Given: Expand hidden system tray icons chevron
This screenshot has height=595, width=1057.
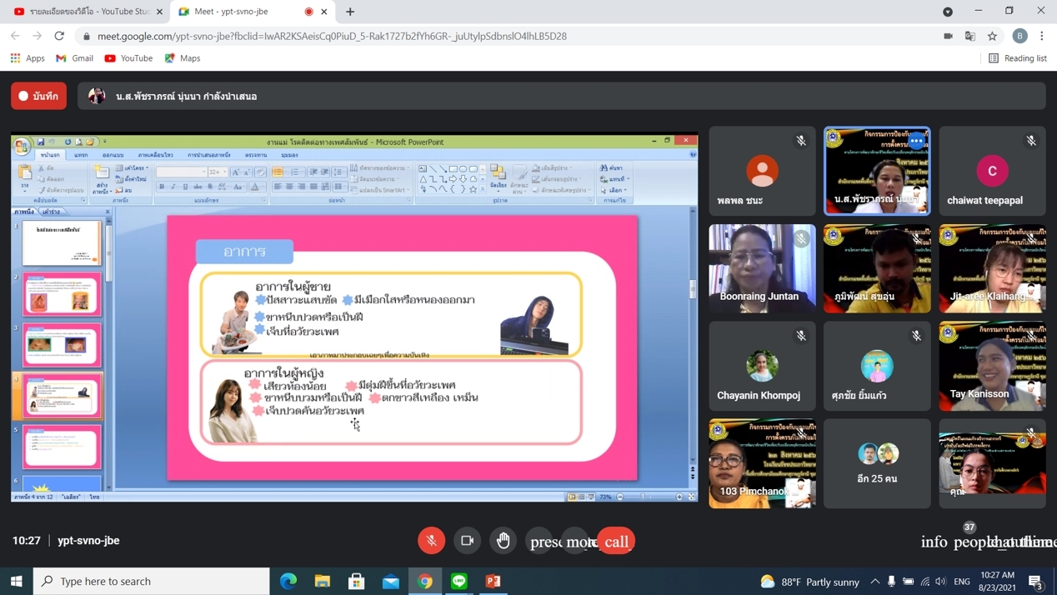Looking at the screenshot, I should pyautogui.click(x=874, y=582).
